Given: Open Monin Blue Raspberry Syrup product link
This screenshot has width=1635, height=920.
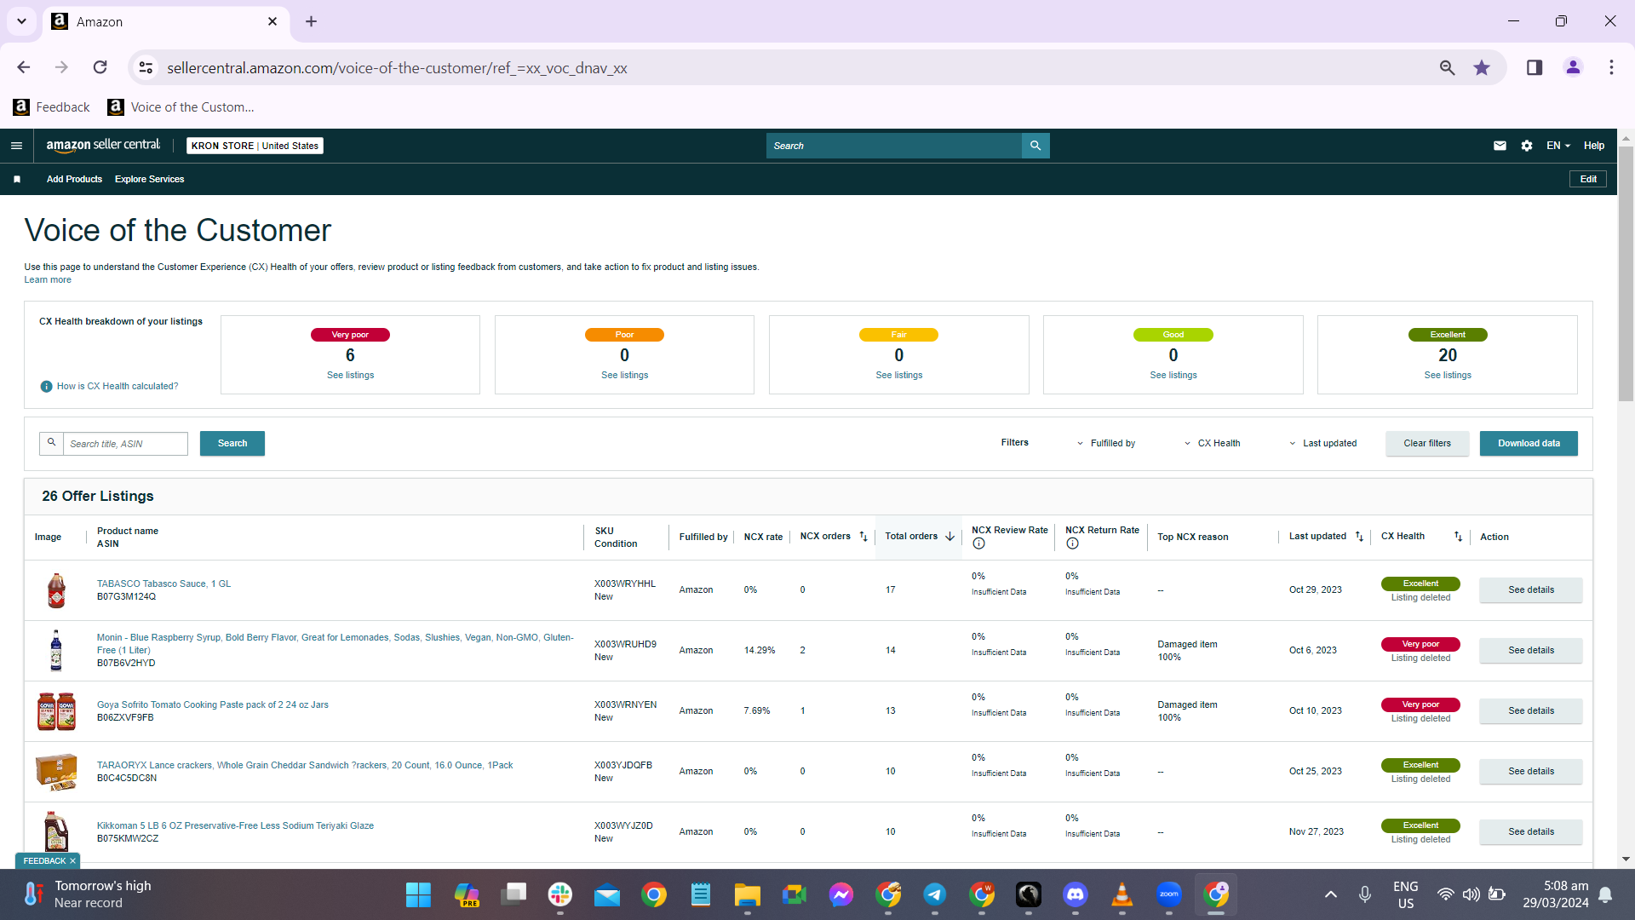Looking at the screenshot, I should pyautogui.click(x=336, y=643).
